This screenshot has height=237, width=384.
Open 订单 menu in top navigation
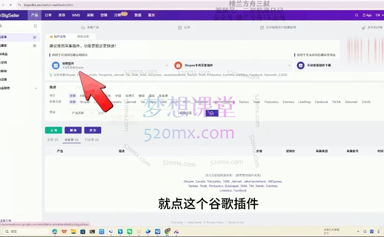pos(48,15)
